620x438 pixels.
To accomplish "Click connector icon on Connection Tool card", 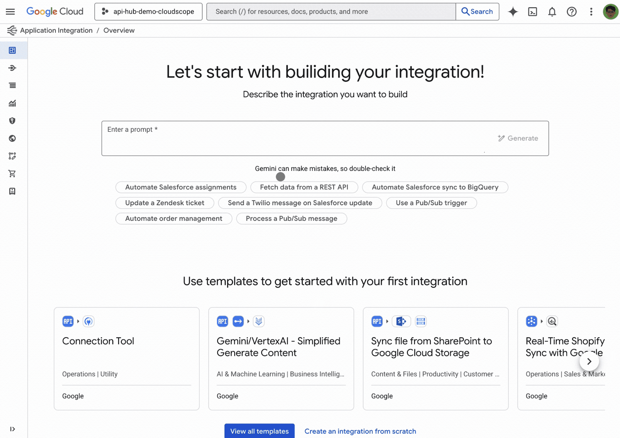I will [x=88, y=321].
